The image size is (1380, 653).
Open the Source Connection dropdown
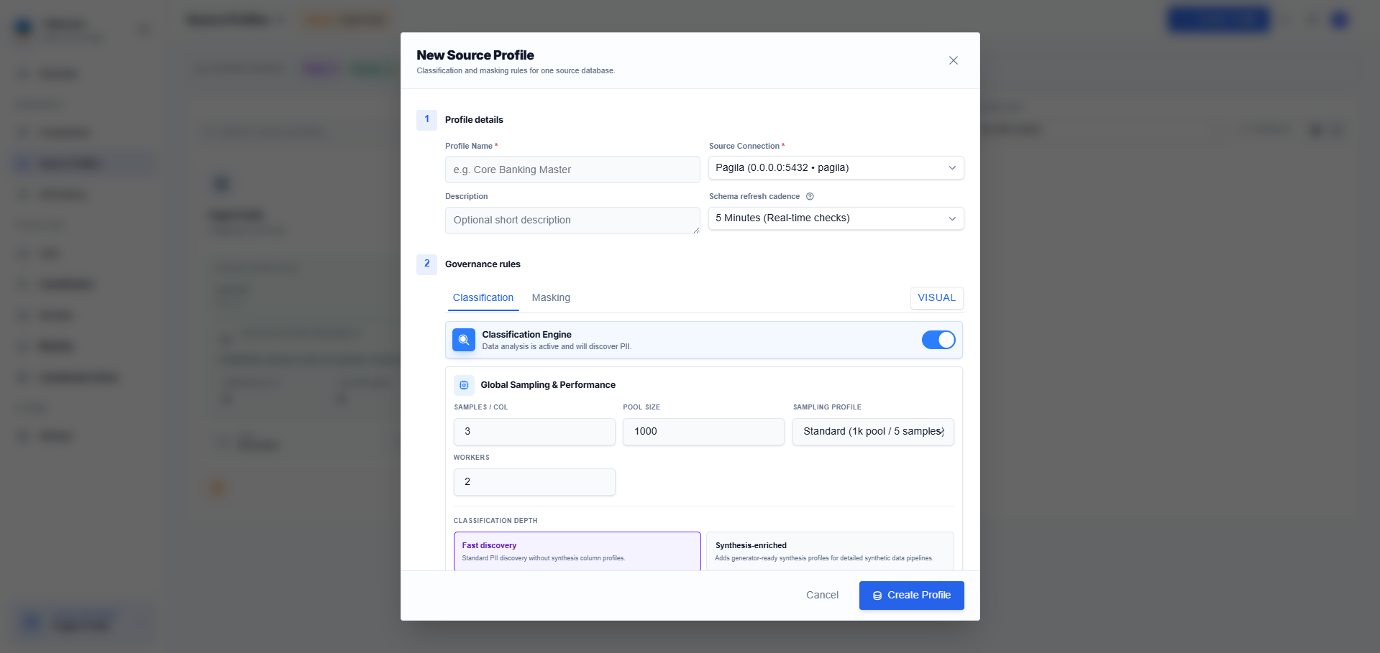836,168
